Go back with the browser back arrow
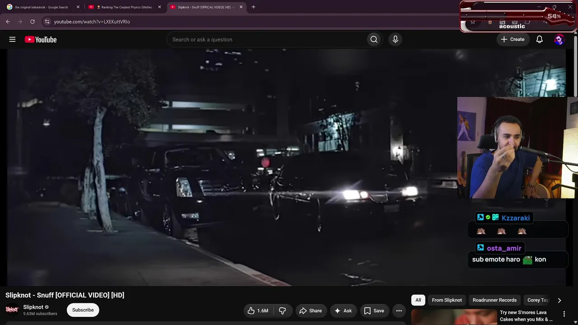The width and height of the screenshot is (578, 325). tap(8, 21)
